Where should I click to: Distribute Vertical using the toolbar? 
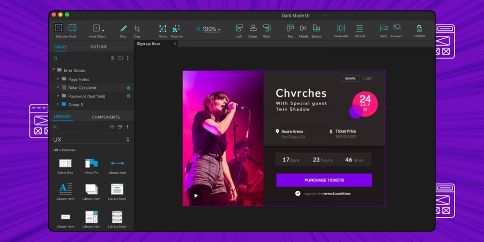coord(359,28)
